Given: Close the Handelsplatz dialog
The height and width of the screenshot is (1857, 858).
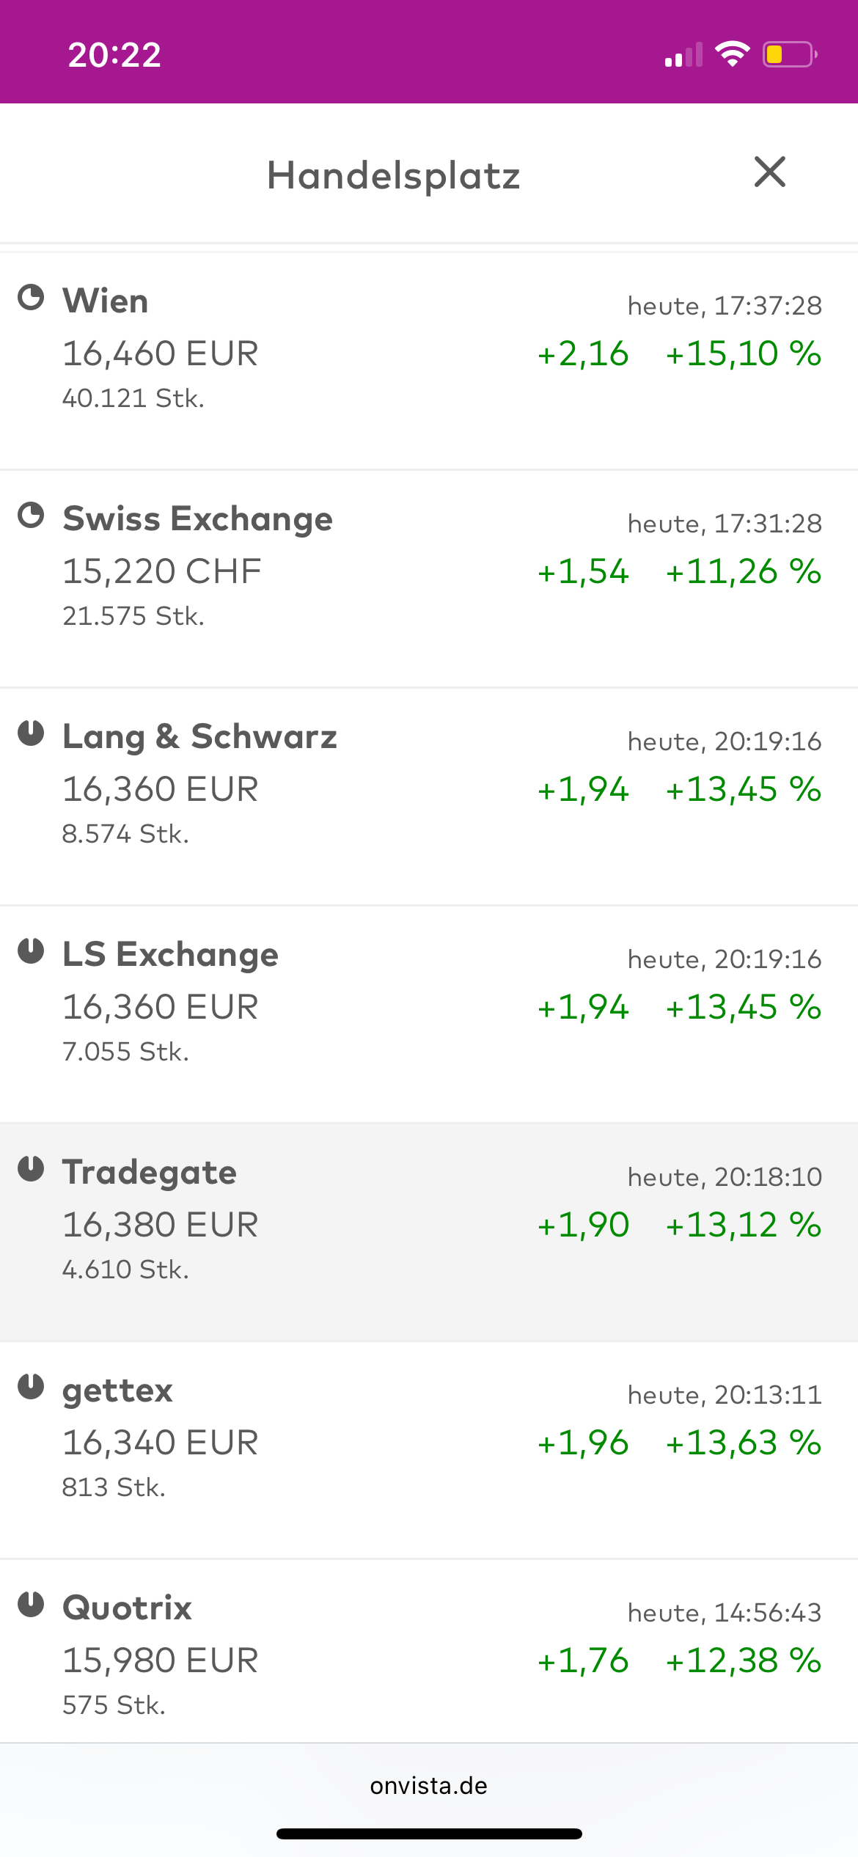Looking at the screenshot, I should [x=769, y=172].
